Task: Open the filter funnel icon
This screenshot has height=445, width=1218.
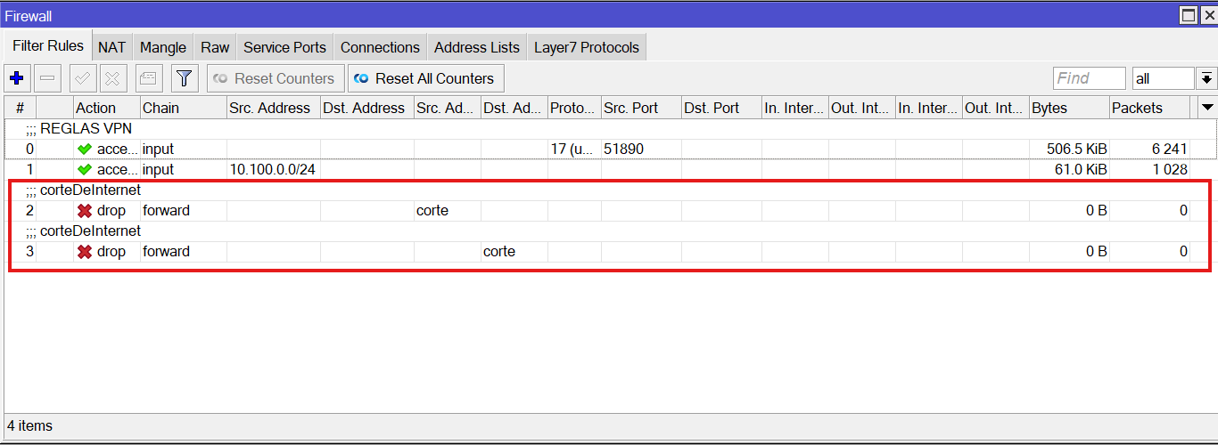Action: (184, 78)
